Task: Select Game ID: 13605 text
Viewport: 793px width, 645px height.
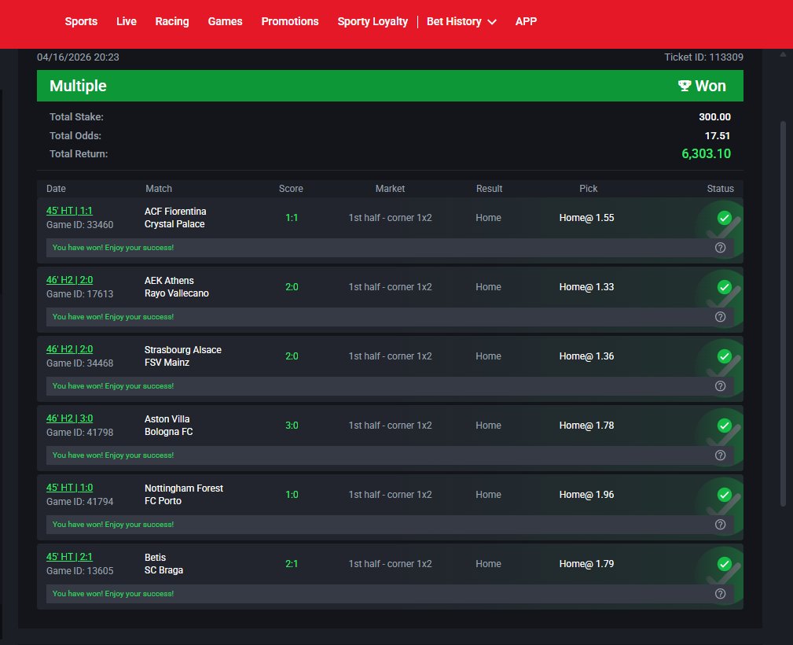Action: tap(80, 571)
